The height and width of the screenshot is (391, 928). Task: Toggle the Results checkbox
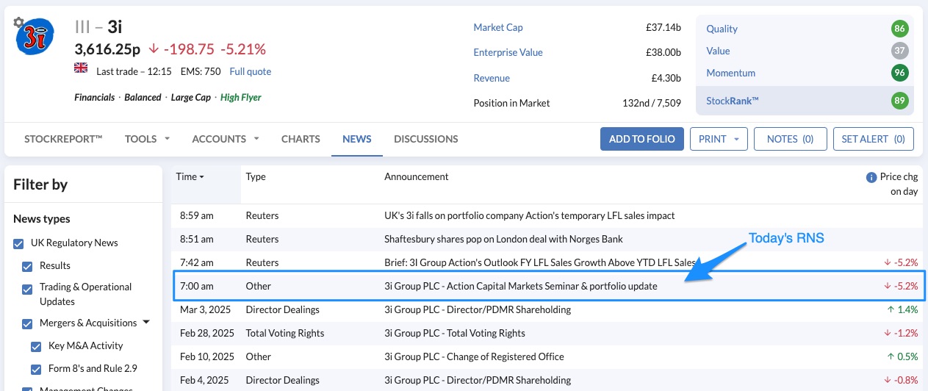(28, 266)
